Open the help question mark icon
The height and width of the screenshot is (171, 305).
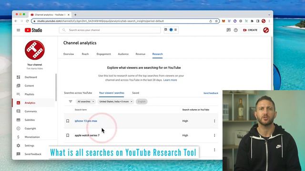(235, 30)
